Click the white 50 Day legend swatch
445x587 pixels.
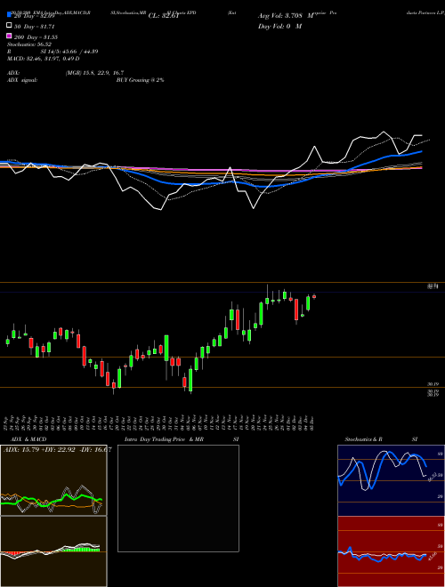pyautogui.click(x=9, y=25)
